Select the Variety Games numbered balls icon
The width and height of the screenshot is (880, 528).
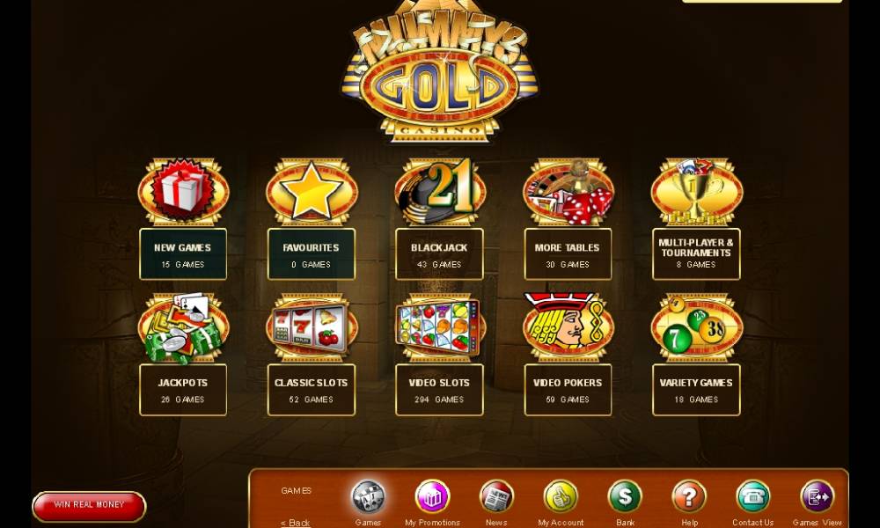coord(696,327)
